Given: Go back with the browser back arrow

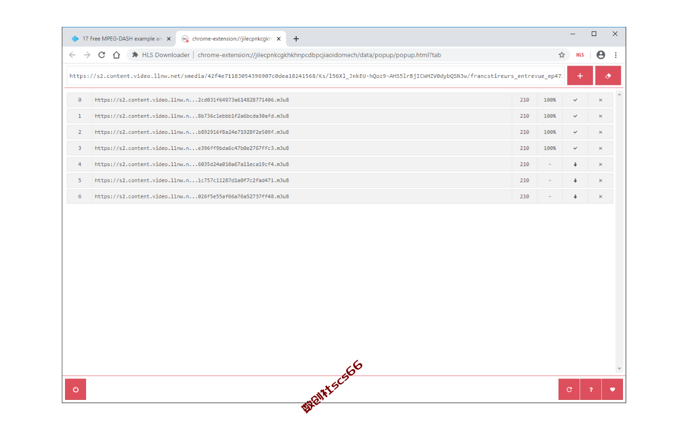Looking at the screenshot, I should click(x=73, y=55).
